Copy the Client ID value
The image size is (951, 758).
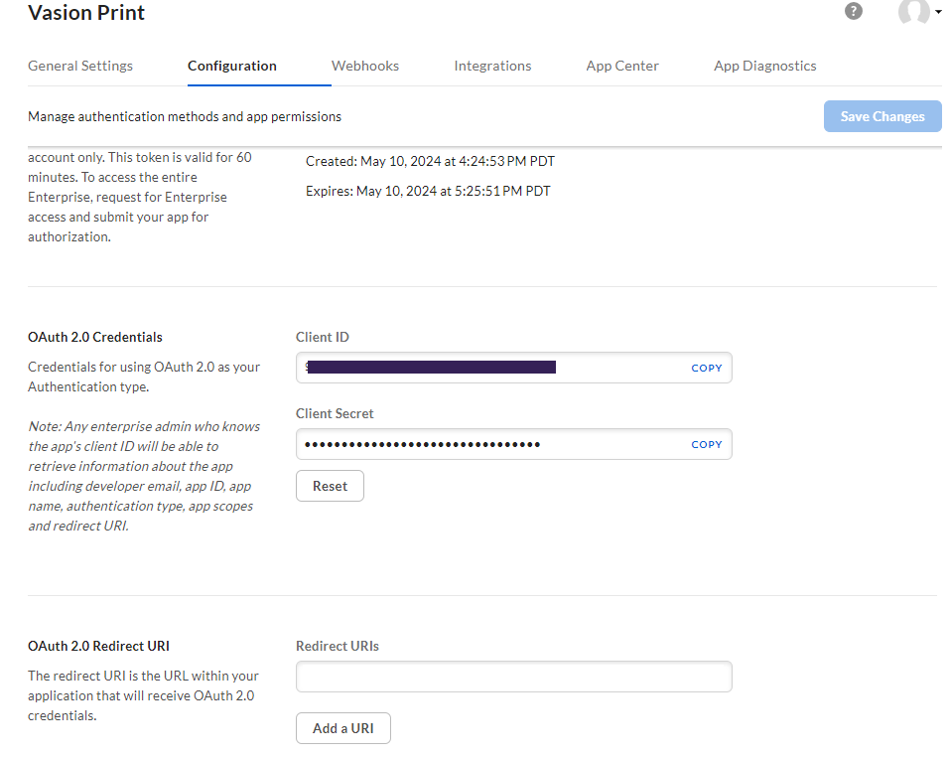(x=707, y=368)
